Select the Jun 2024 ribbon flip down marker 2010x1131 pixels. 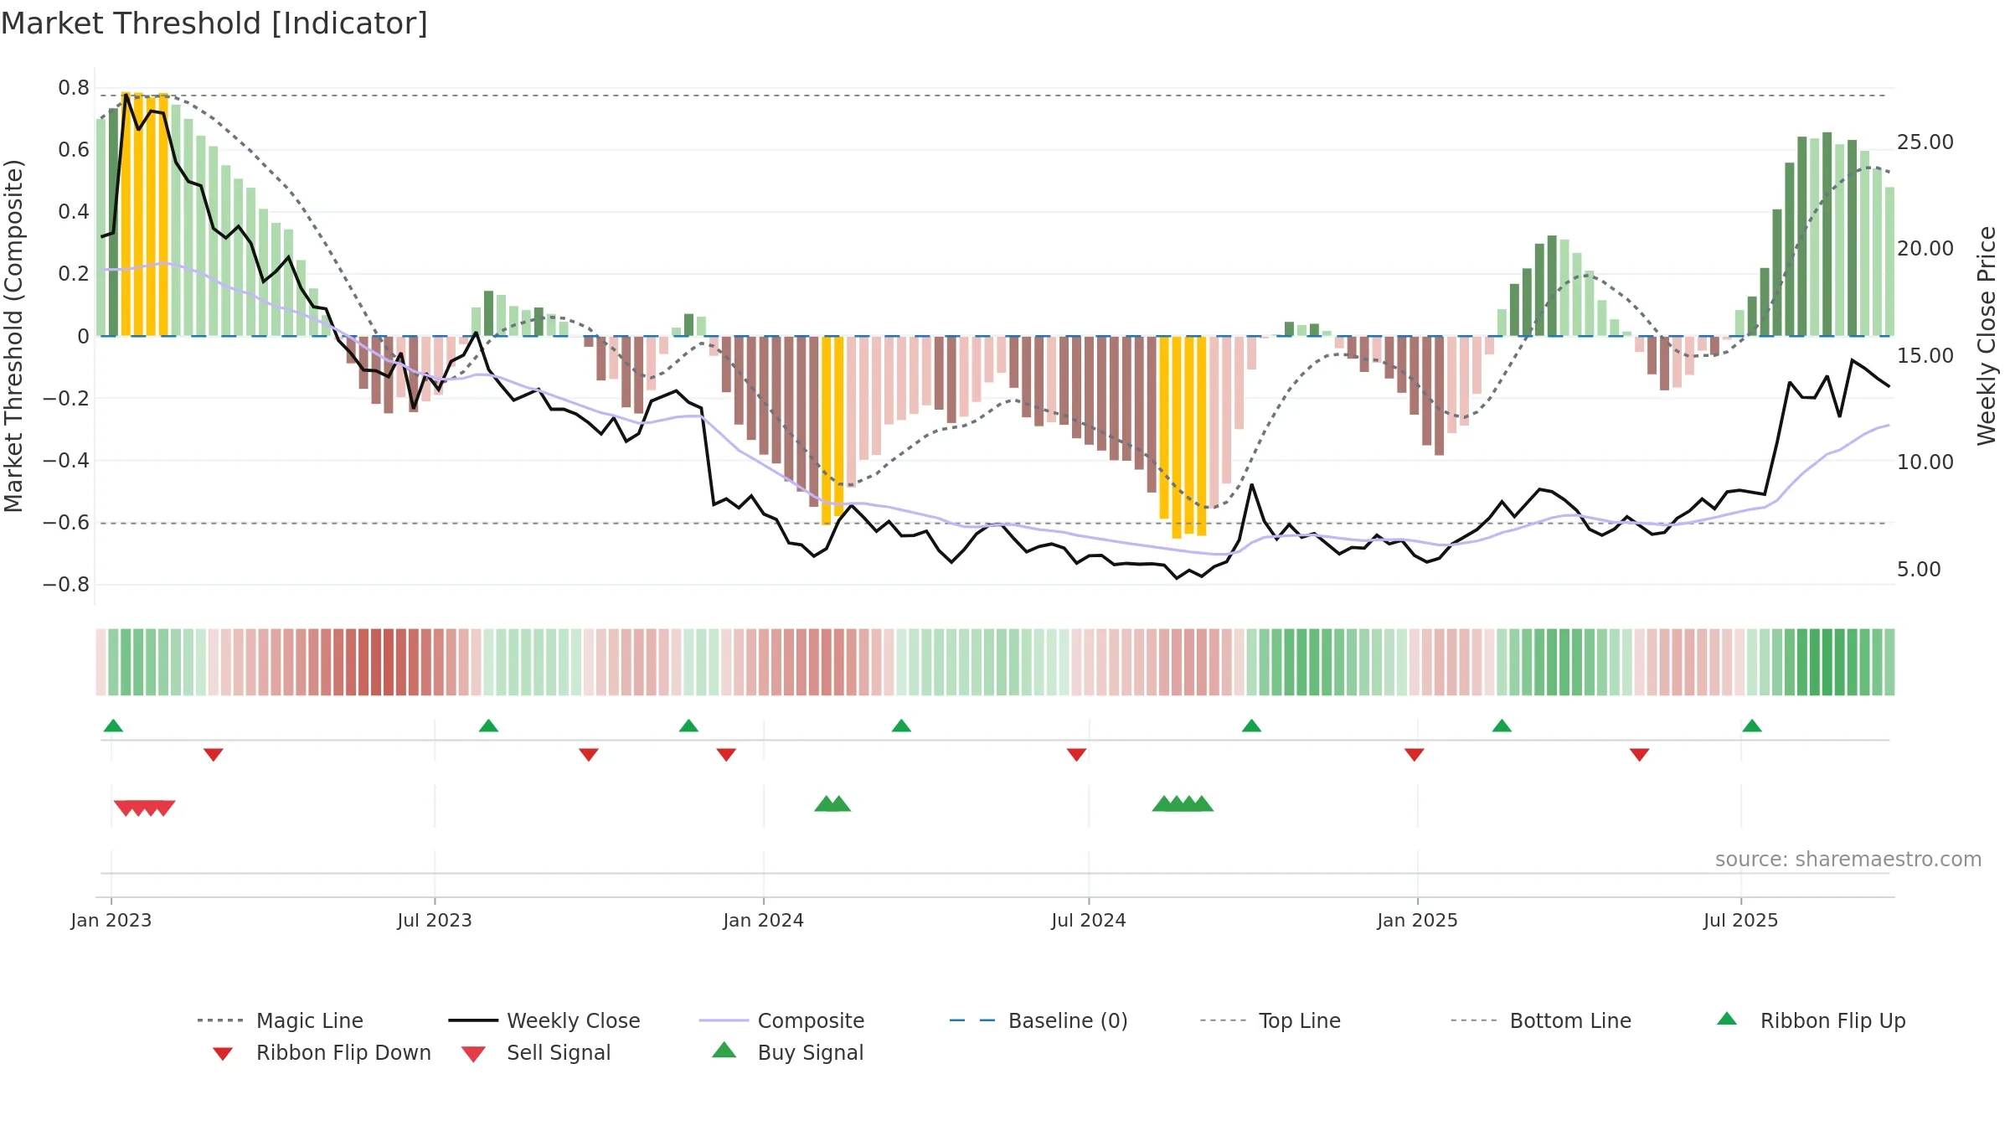click(x=1076, y=755)
